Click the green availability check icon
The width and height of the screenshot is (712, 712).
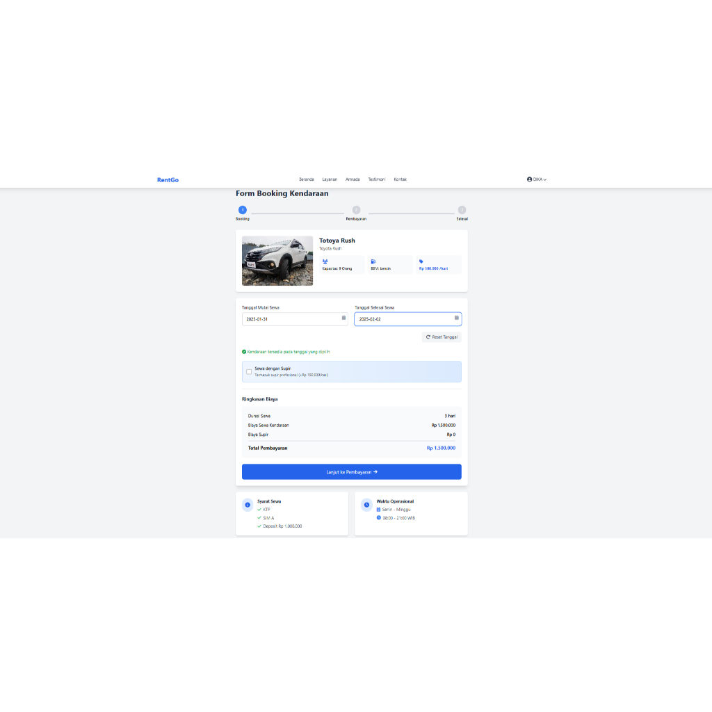(x=244, y=352)
